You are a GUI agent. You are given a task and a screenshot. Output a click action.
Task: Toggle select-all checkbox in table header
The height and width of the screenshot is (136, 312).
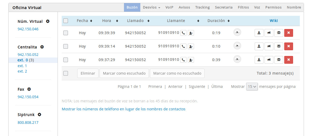[x=66, y=21]
